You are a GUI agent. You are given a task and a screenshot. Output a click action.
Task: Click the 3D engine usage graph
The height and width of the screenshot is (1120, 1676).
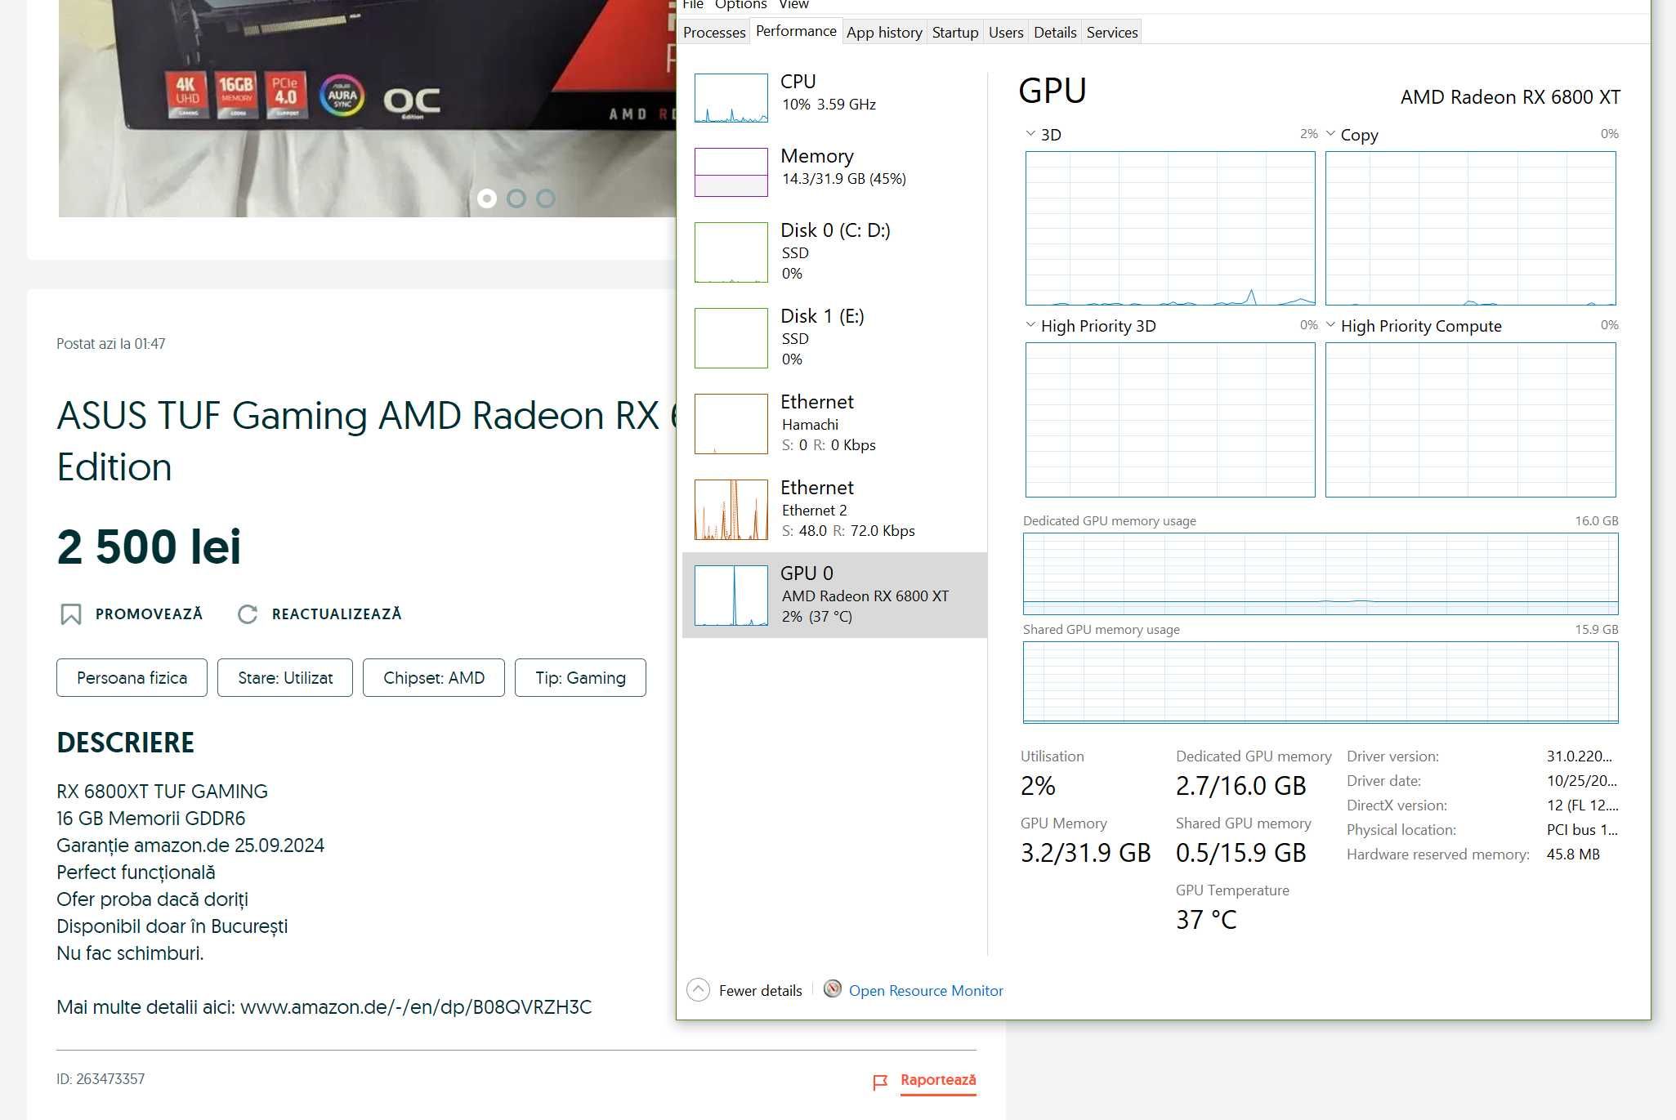(x=1170, y=228)
